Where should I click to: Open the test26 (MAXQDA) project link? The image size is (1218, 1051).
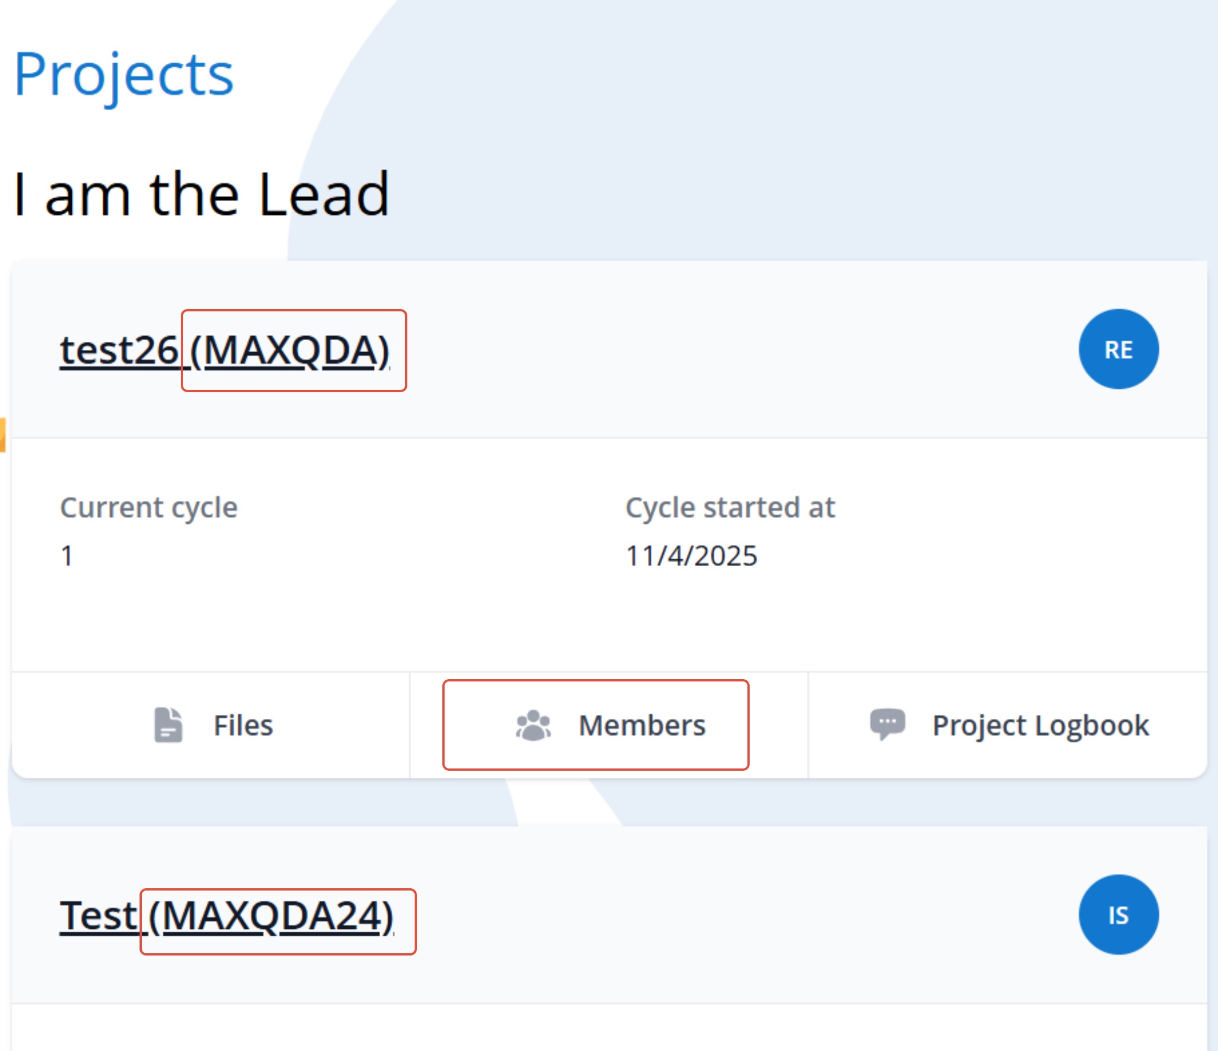point(224,350)
